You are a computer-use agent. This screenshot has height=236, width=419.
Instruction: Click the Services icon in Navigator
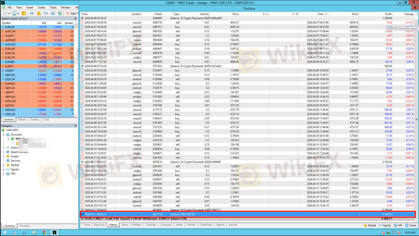click(x=9, y=161)
